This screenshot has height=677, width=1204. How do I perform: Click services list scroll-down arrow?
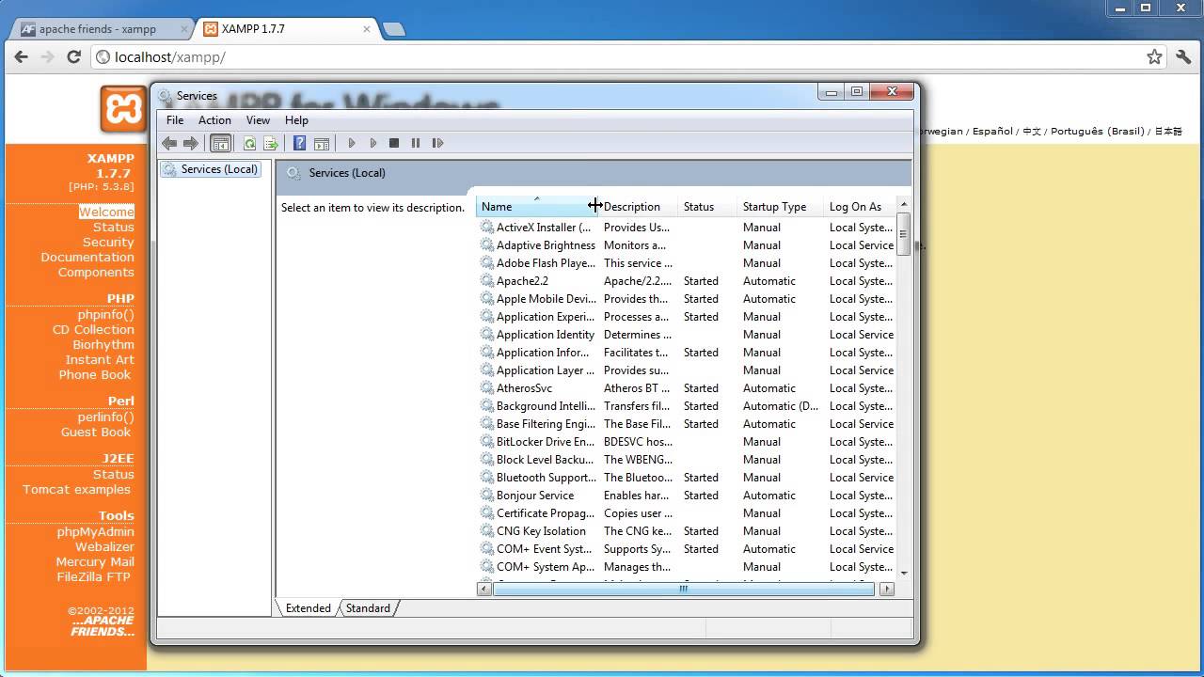pyautogui.click(x=904, y=573)
